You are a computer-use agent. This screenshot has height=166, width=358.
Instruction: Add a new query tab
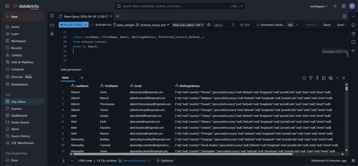coord(117,16)
